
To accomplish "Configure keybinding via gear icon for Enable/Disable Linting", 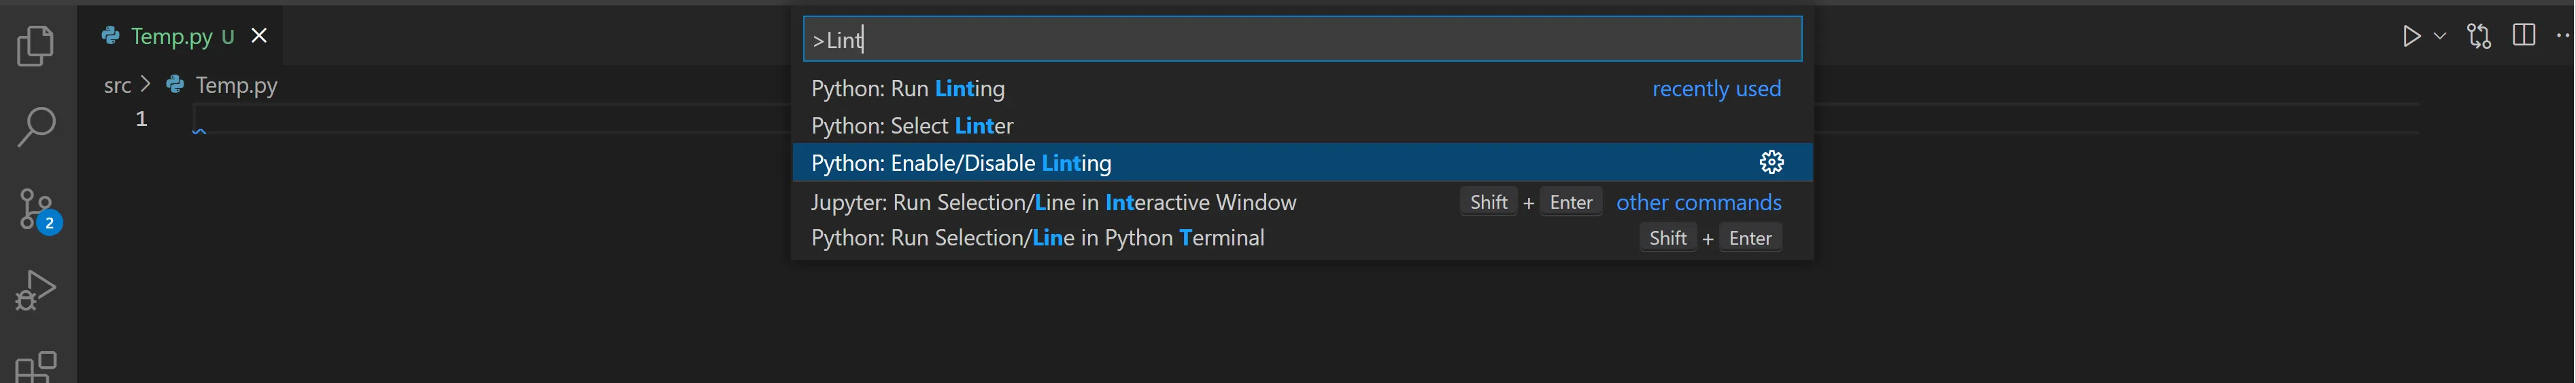I will tap(1771, 163).
